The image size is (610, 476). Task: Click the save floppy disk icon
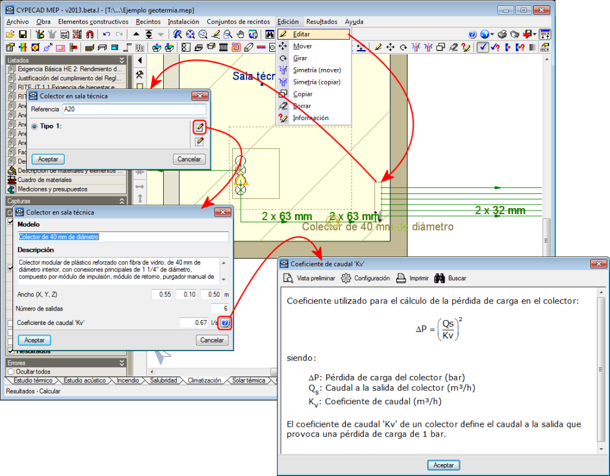point(23,35)
